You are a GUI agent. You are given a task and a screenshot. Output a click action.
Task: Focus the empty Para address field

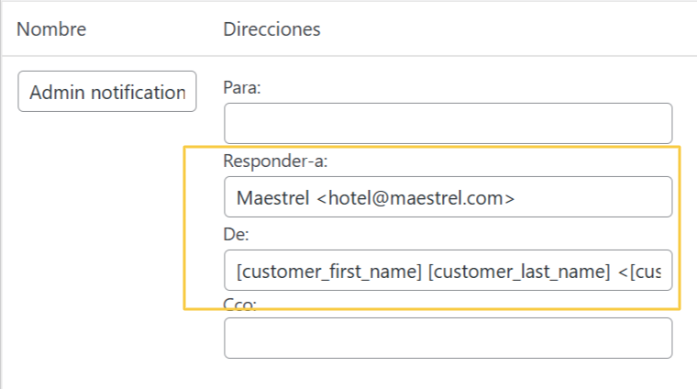448,123
